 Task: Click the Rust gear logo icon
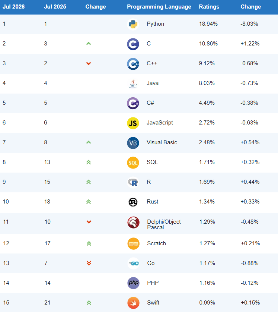[133, 202]
